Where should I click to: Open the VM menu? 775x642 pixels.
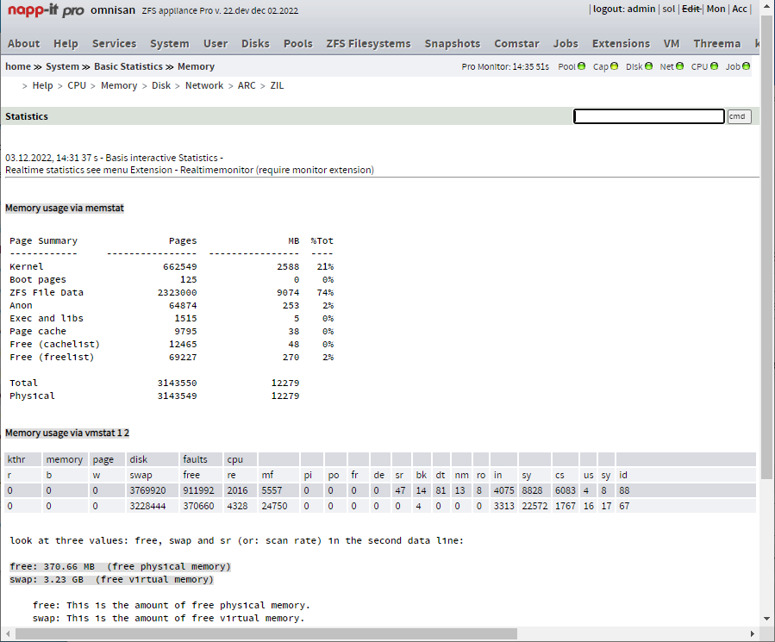[672, 43]
